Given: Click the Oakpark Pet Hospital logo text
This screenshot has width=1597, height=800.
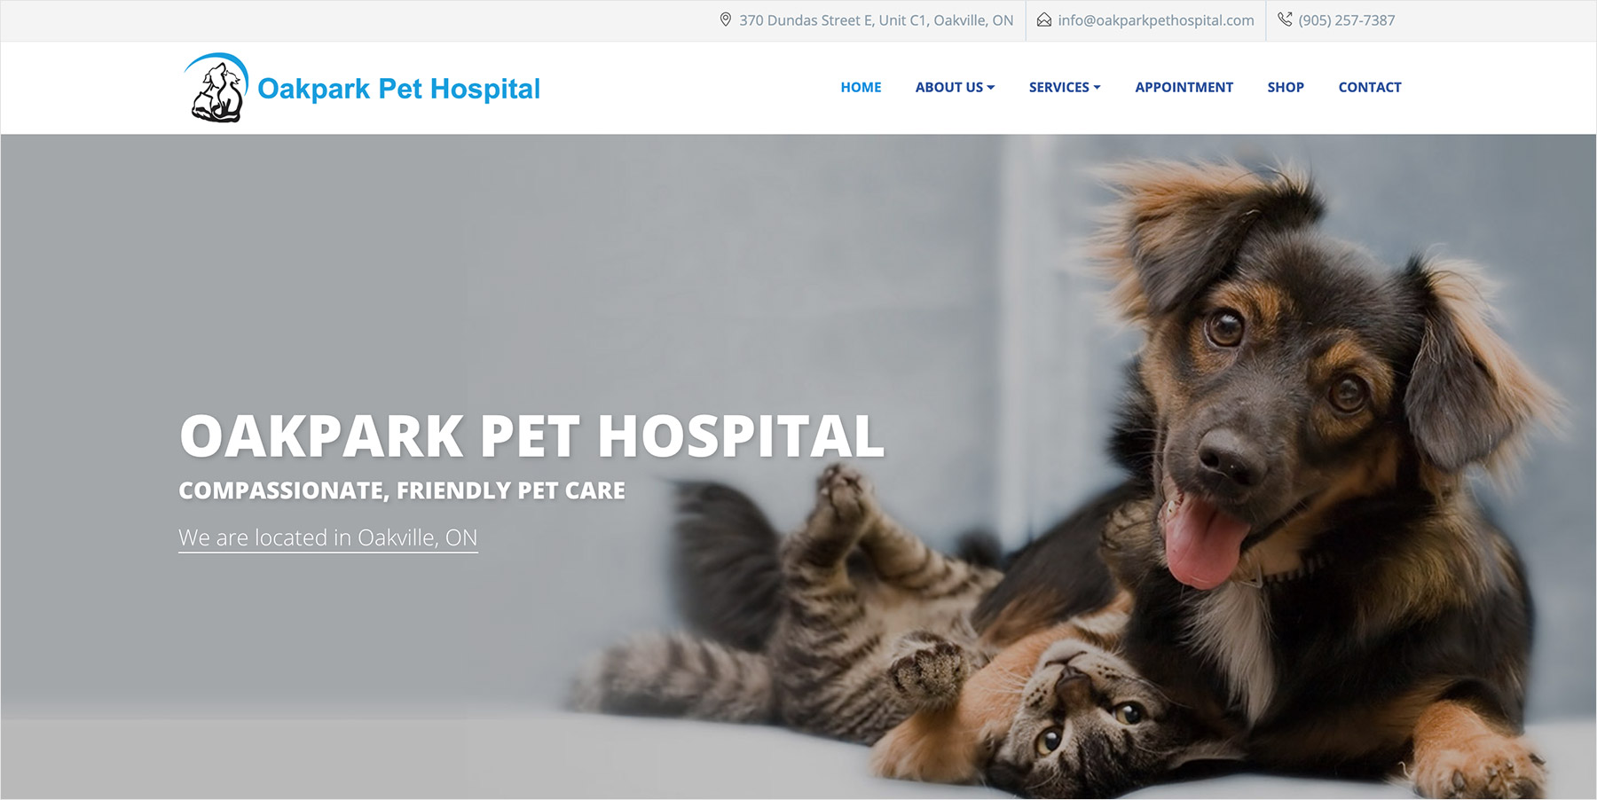Looking at the screenshot, I should coord(398,89).
